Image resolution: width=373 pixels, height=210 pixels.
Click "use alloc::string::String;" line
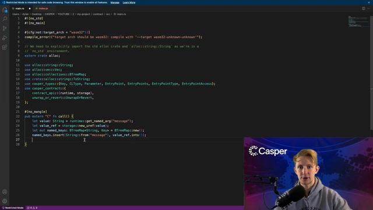49,65
